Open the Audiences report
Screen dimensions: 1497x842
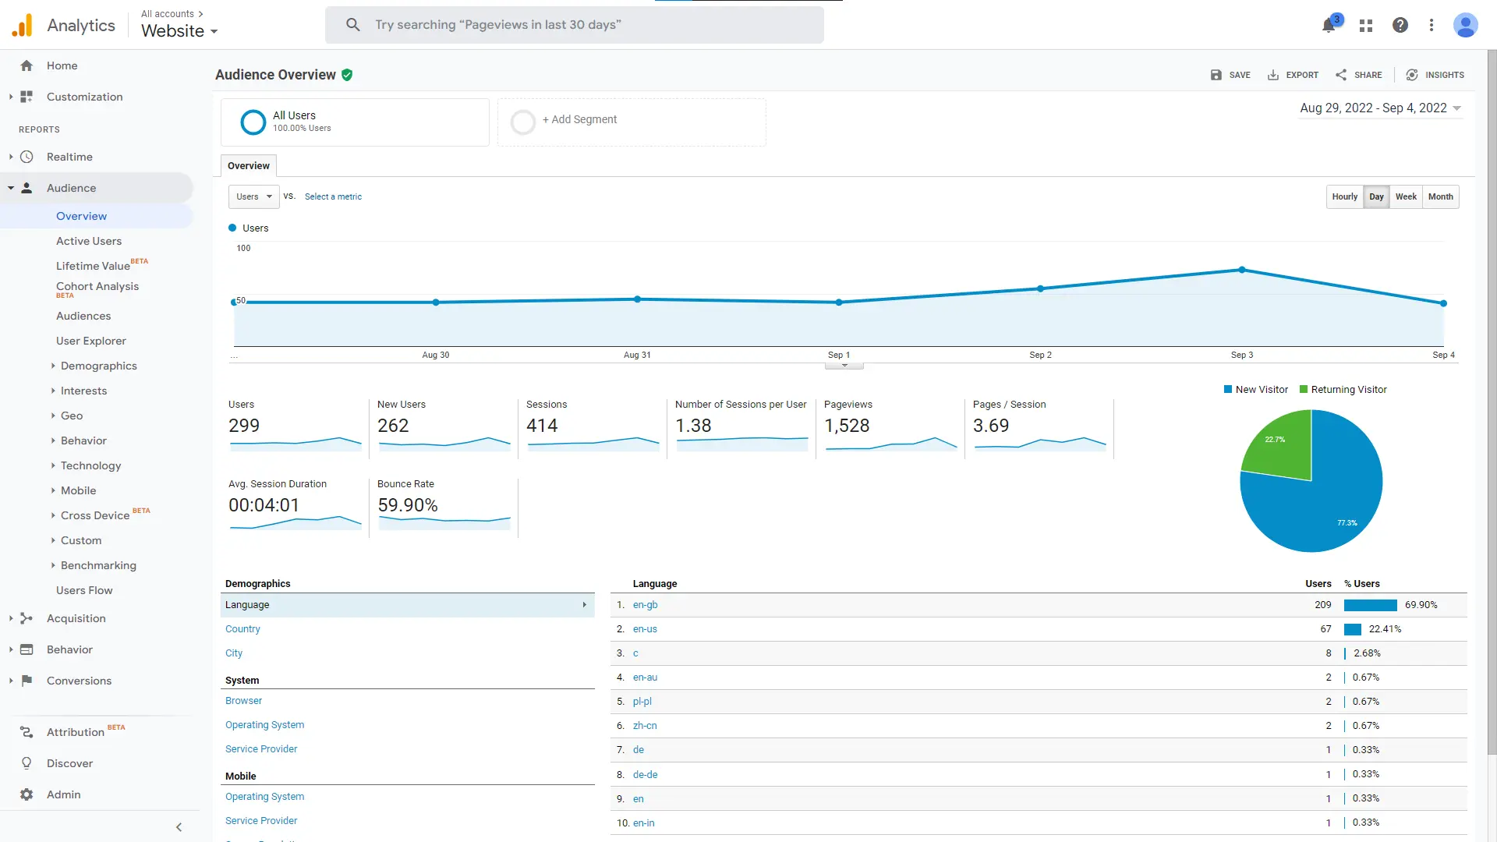(83, 316)
